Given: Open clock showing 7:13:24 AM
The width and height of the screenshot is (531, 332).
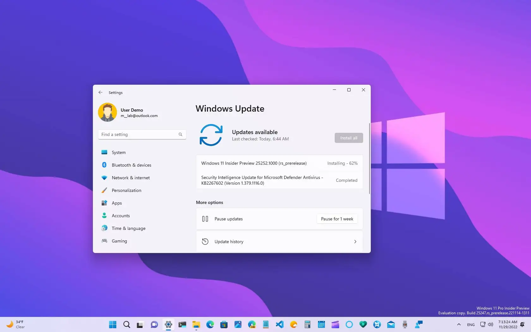Looking at the screenshot, I should [508, 324].
